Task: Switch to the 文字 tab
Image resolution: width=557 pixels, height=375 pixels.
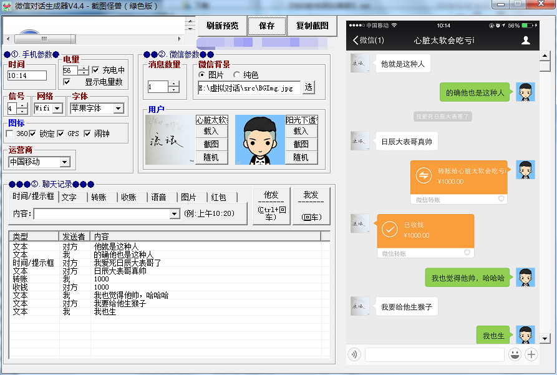Action: (69, 197)
